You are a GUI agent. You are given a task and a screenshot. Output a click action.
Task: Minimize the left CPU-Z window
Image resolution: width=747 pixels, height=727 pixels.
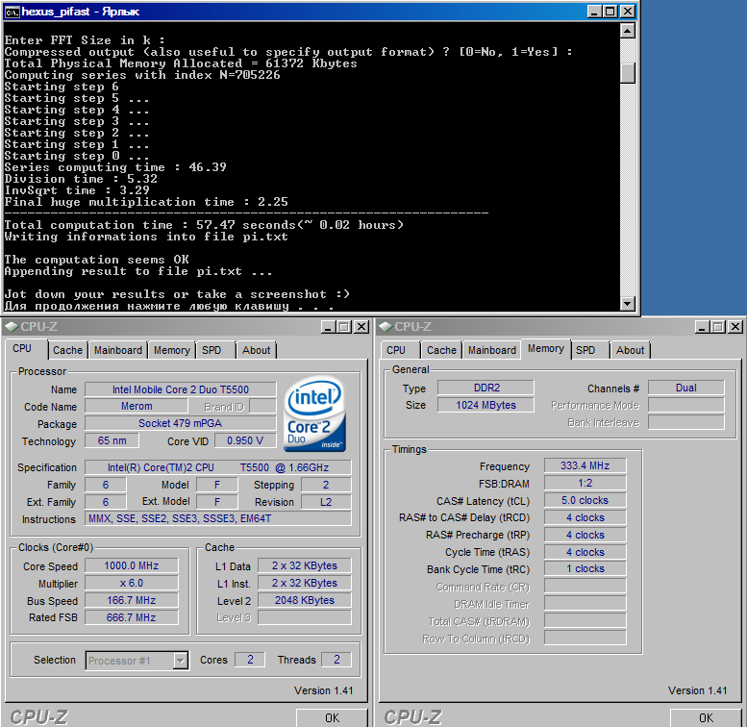(327, 327)
